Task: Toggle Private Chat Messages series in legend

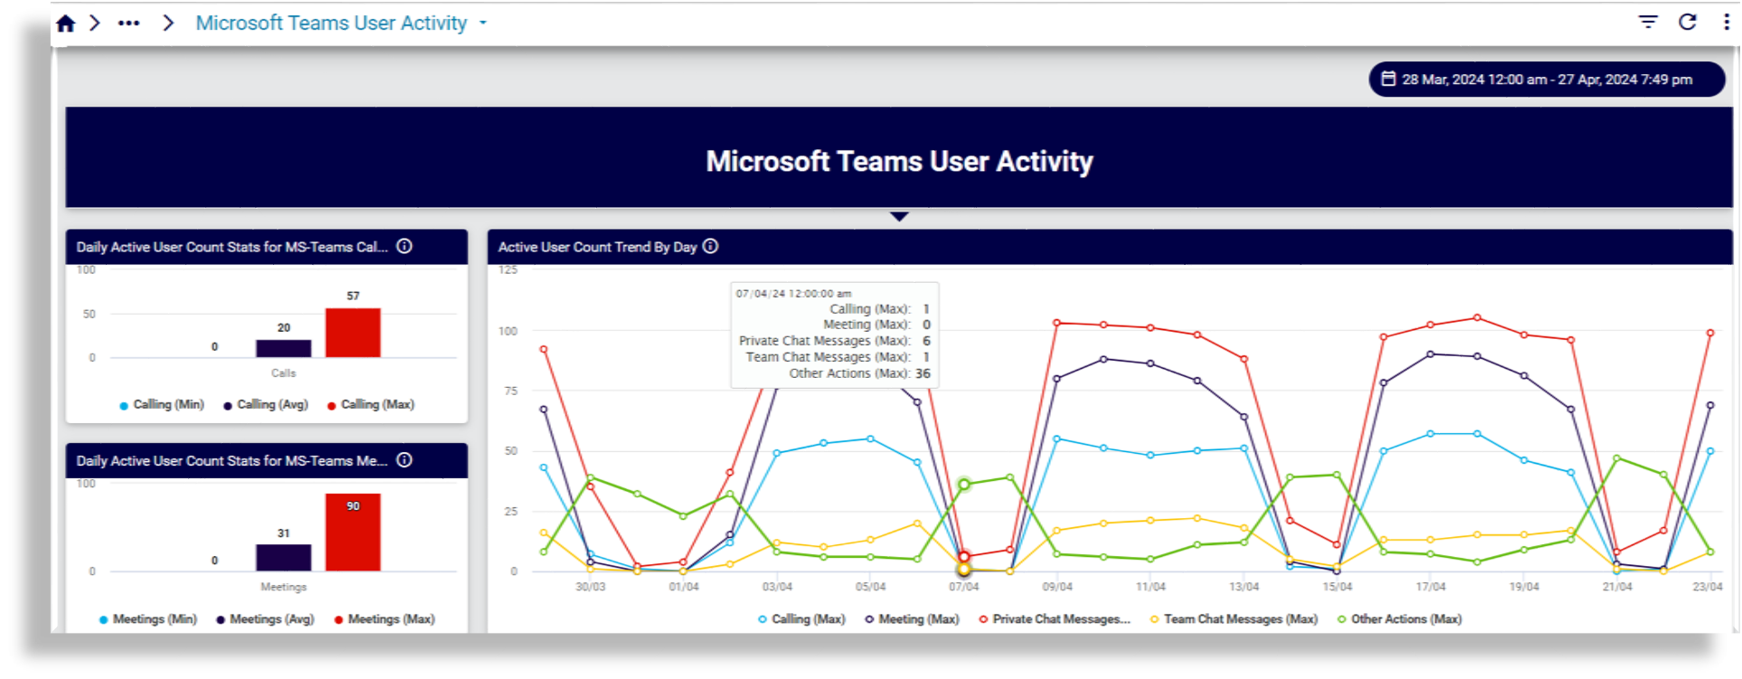Action: (x=1055, y=619)
